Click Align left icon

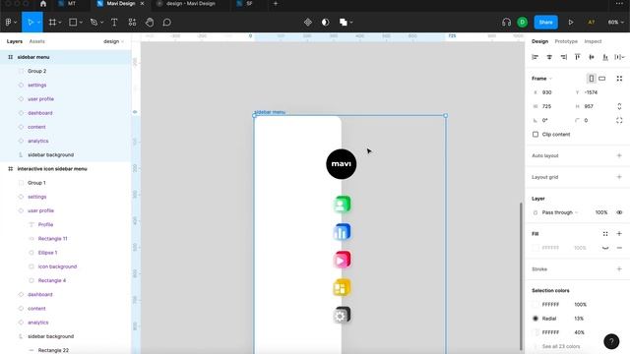tap(535, 57)
